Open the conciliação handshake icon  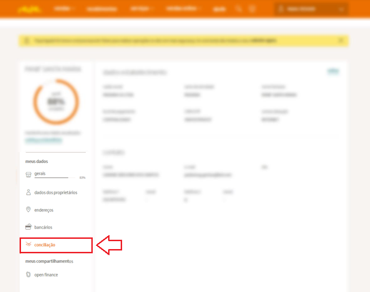pyautogui.click(x=28, y=244)
